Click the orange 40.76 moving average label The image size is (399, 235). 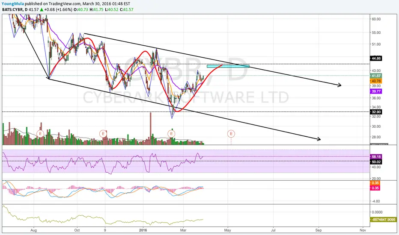coord(376,81)
